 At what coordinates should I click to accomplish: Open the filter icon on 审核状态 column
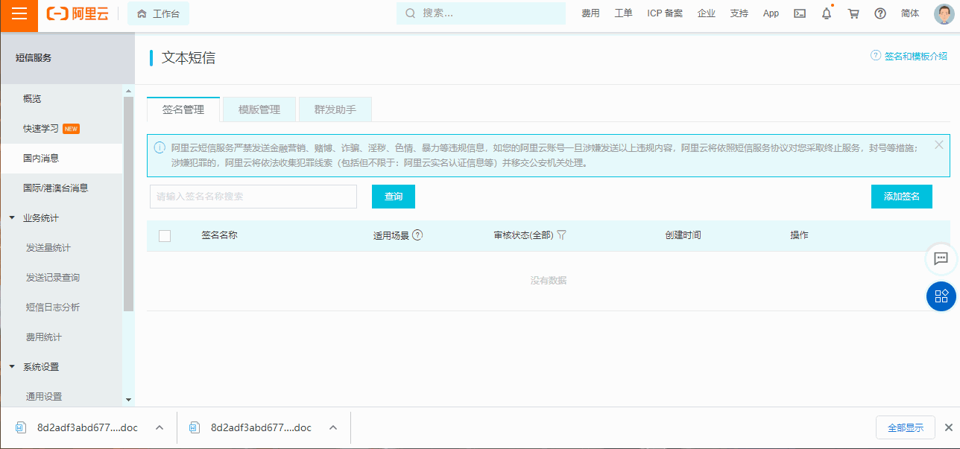point(561,234)
